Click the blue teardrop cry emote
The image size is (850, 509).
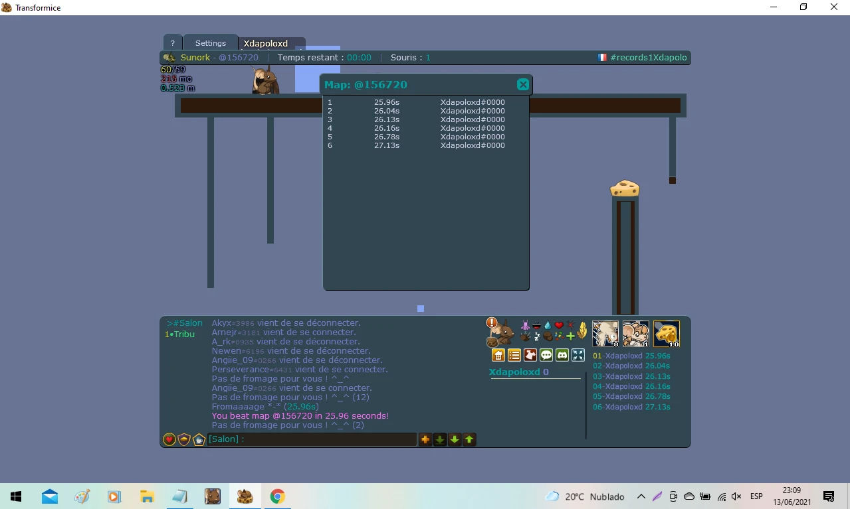pos(548,325)
